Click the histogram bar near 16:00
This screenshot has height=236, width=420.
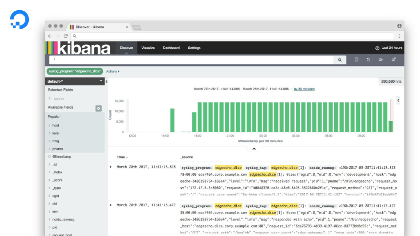pos(172,120)
